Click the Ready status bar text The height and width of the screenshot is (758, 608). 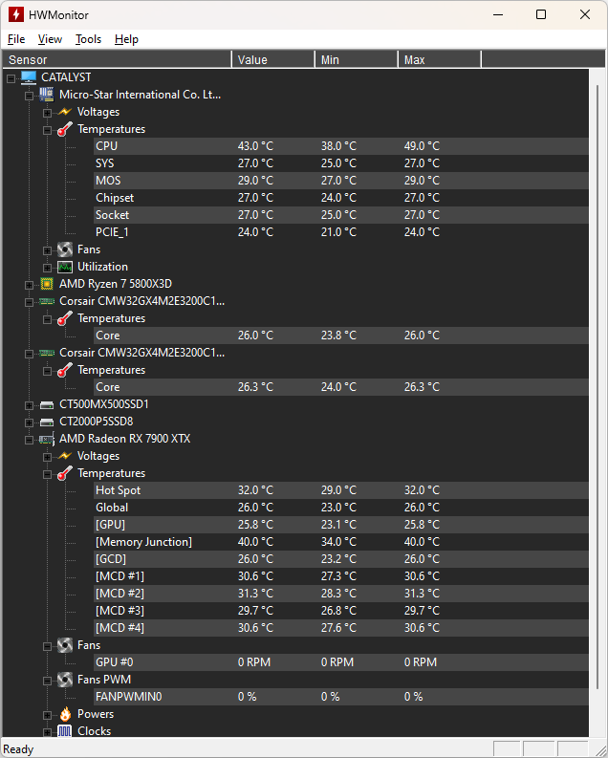[x=18, y=749]
